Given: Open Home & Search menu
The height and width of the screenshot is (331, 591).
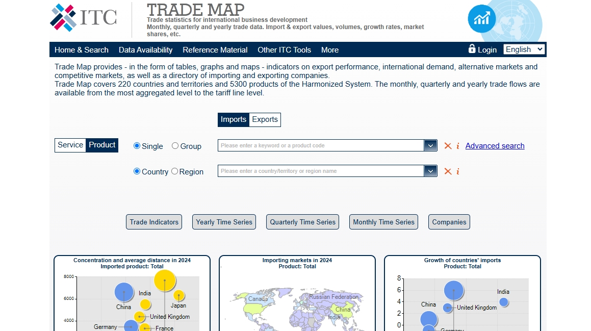Looking at the screenshot, I should click(x=82, y=50).
